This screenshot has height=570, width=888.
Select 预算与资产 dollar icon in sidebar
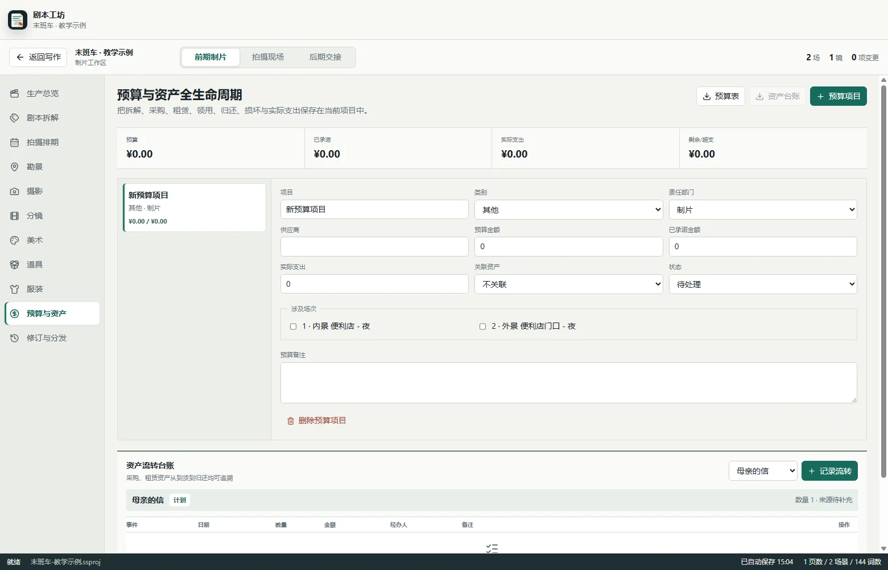(x=15, y=313)
